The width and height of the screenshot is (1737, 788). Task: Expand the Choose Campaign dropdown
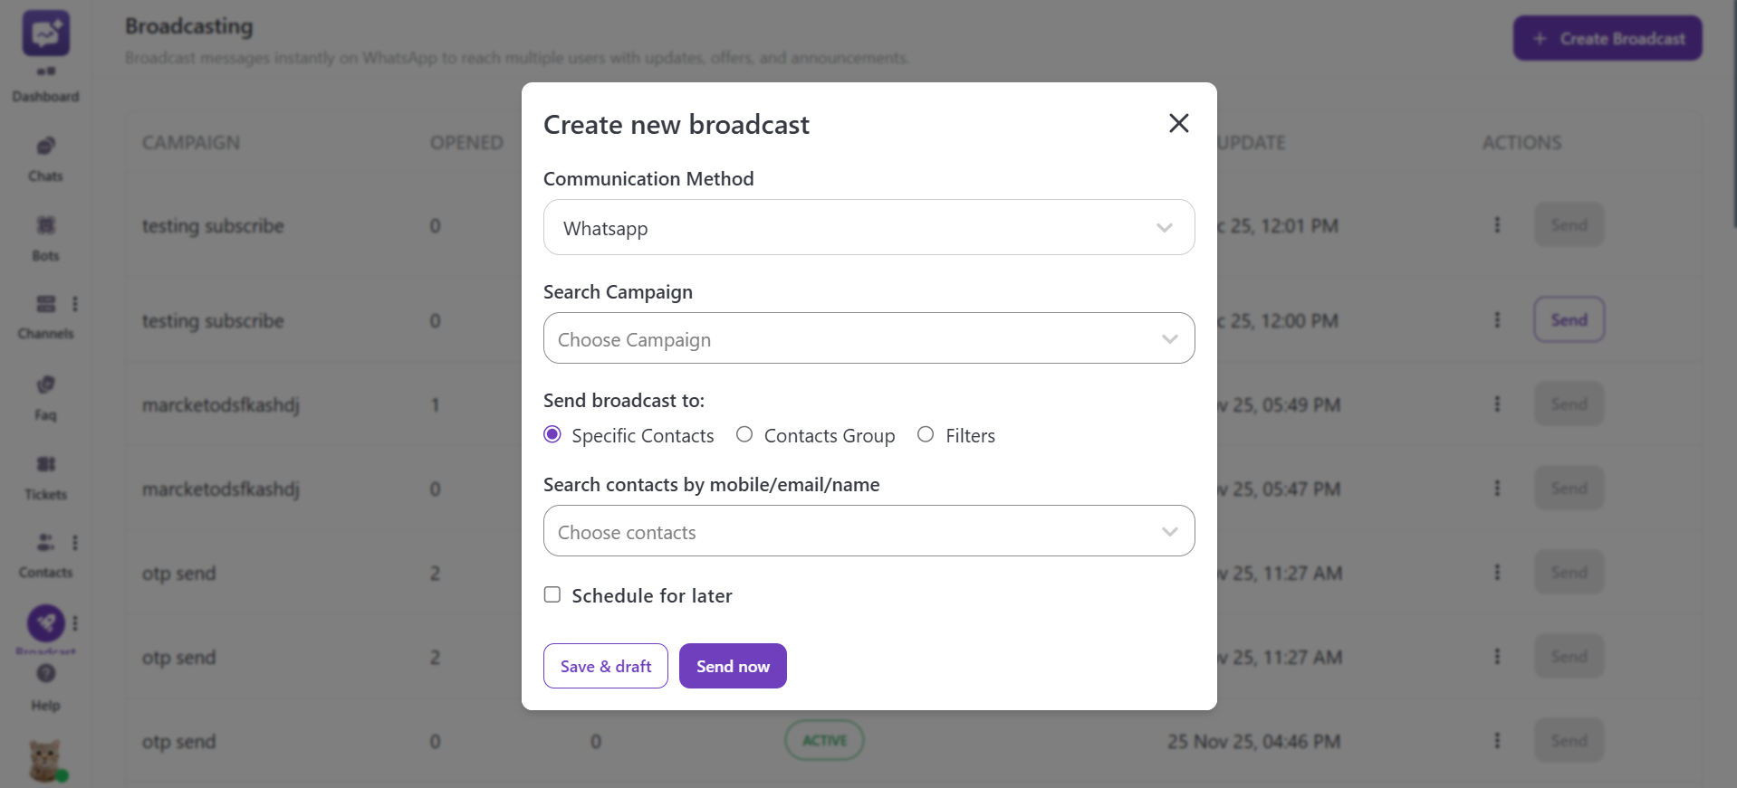click(868, 337)
